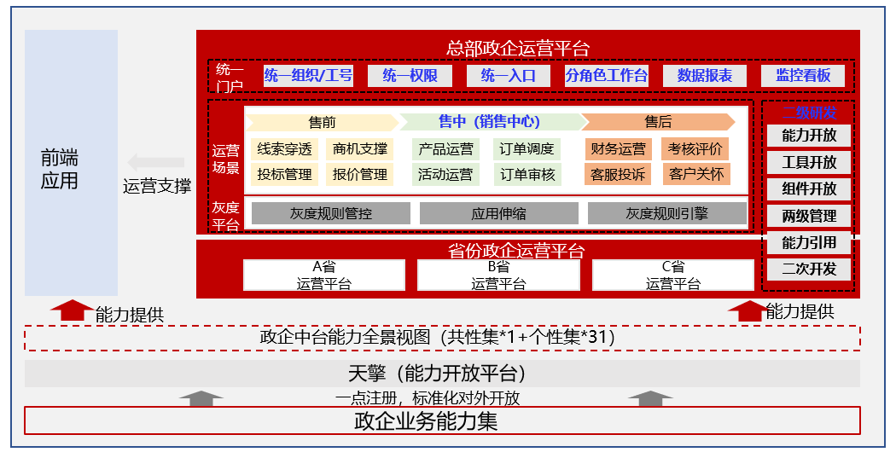896x458 pixels.
Task: Click the right gray up arrow below 天擎
Action: [655, 397]
